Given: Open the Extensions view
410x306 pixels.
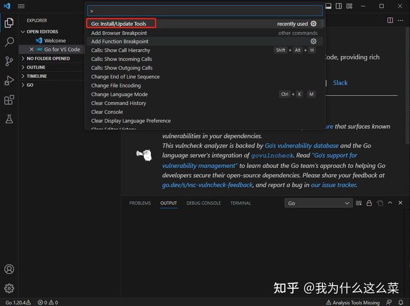Looking at the screenshot, I should click(9, 100).
